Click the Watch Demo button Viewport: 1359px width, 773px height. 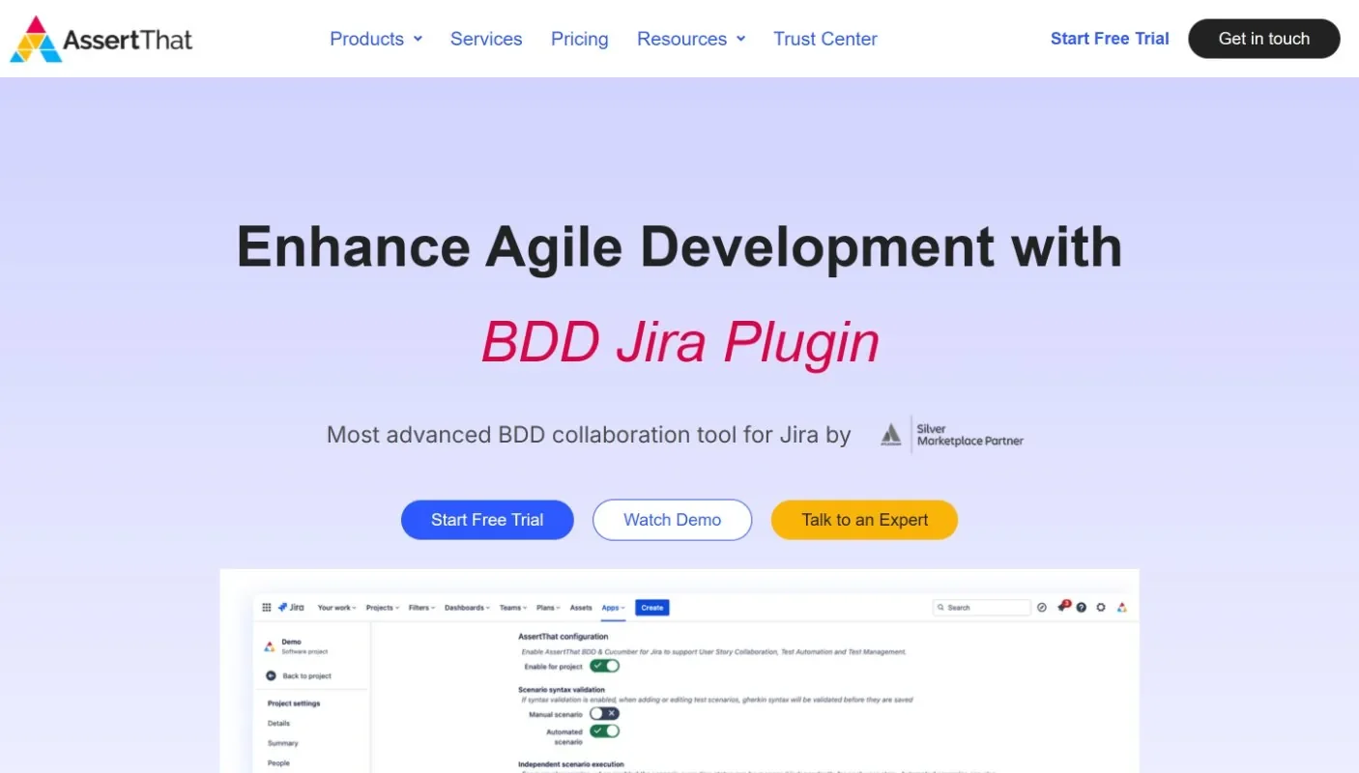coord(672,520)
